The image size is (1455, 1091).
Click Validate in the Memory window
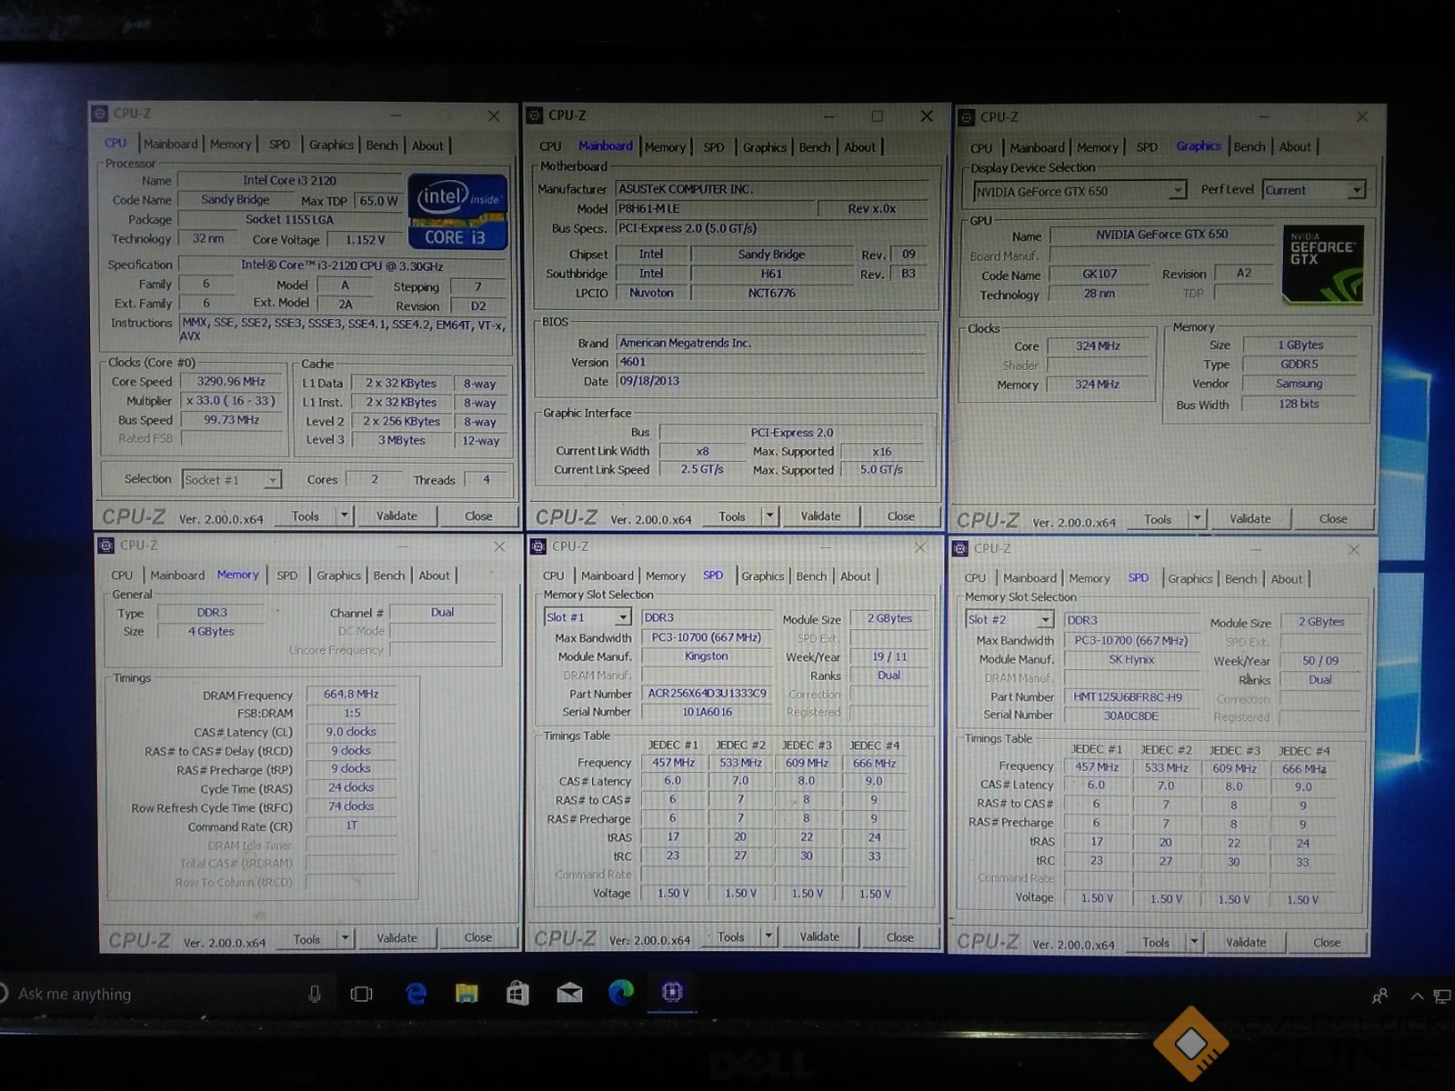396,937
